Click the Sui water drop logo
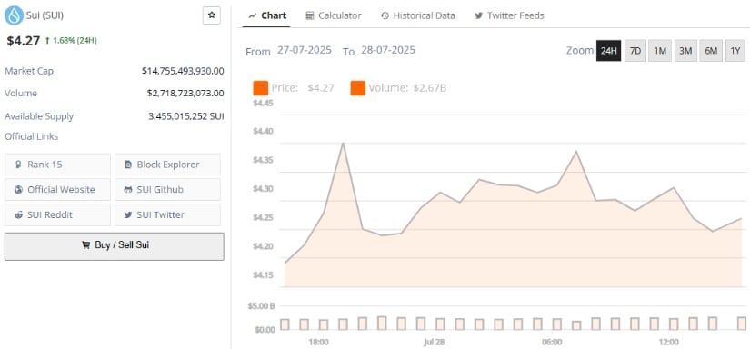The width and height of the screenshot is (750, 349). [x=14, y=15]
